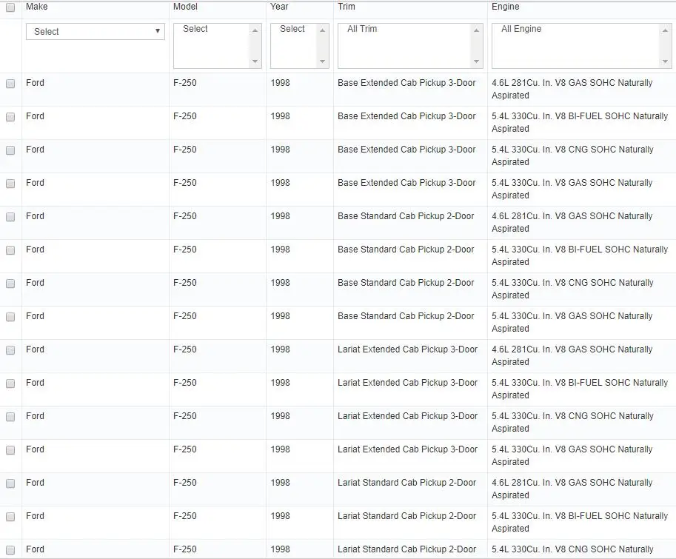Click Select option in the Year list
This screenshot has width=676, height=559.
(x=292, y=29)
